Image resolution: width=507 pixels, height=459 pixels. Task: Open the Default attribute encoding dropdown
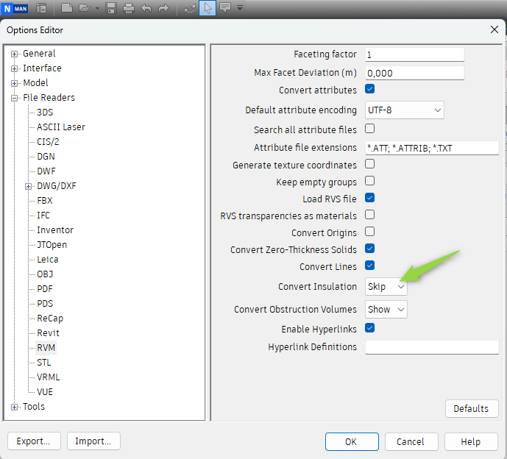pos(405,110)
